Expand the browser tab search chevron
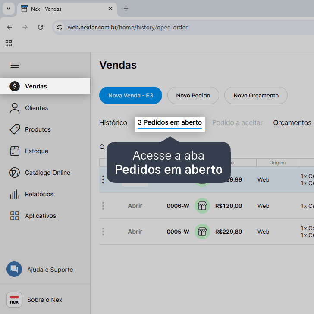Viewport: 314px width, 314px height. (x=9, y=9)
